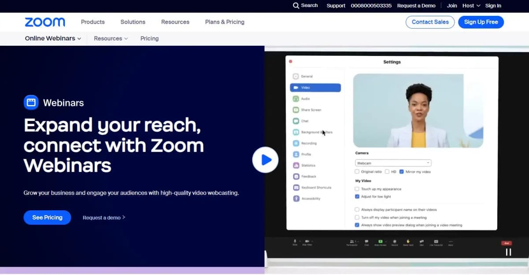Image resolution: width=529 pixels, height=275 pixels.
Task: Select the Video tab in Settings sidebar
Action: tap(315, 88)
